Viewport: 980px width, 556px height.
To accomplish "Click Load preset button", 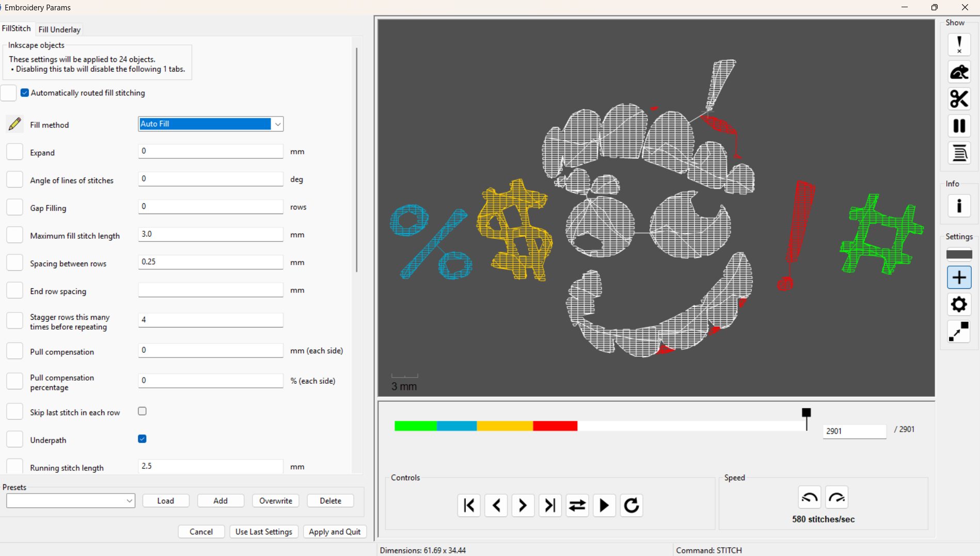I will [166, 501].
